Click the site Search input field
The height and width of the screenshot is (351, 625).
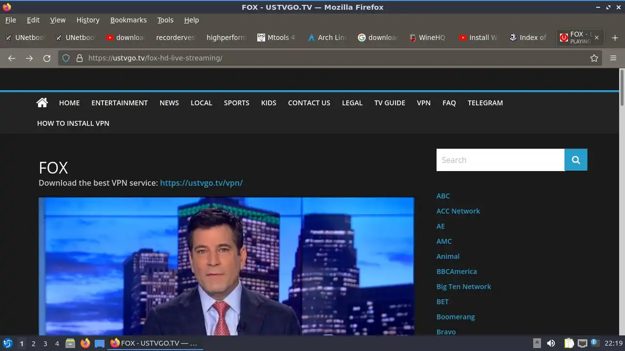pyautogui.click(x=500, y=160)
